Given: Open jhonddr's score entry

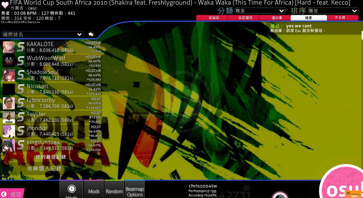Looking at the screenshot, I should pyautogui.click(x=52, y=131).
